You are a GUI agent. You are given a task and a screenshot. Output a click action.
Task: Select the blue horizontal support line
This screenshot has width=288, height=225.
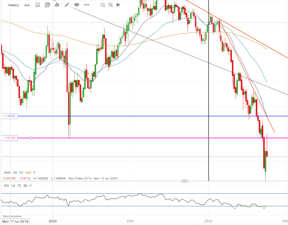coord(153,116)
